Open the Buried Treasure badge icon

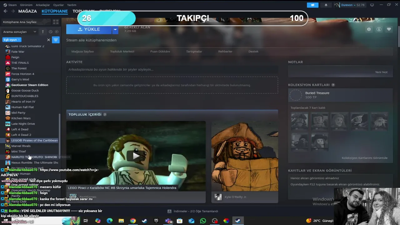296,95
